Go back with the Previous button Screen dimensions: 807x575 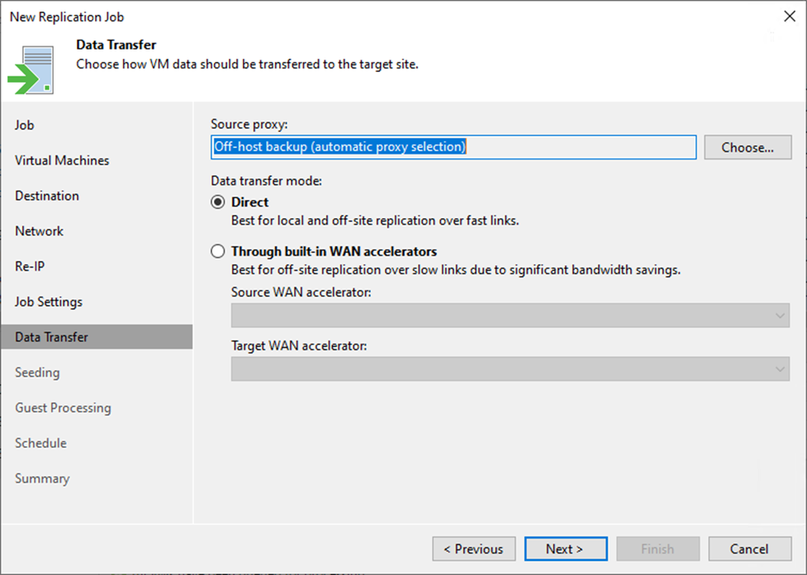click(x=473, y=549)
